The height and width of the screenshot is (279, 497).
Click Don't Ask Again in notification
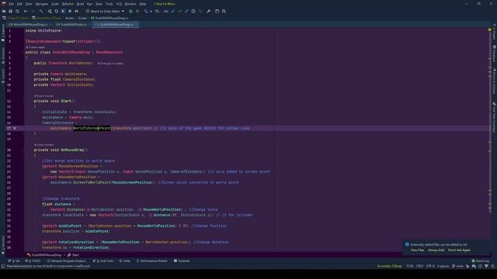pyautogui.click(x=459, y=250)
